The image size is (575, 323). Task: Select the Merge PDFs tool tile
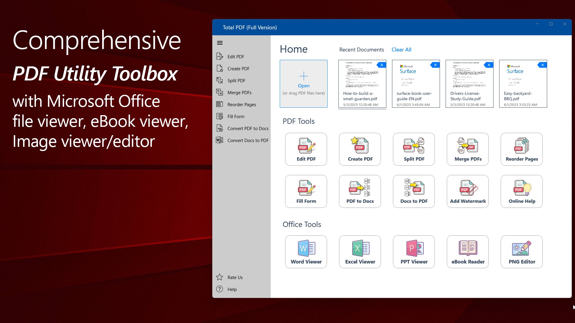tap(467, 149)
